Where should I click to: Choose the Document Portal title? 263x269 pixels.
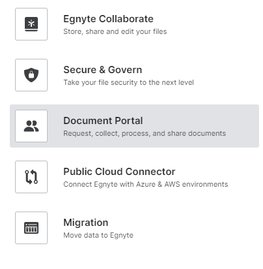(103, 121)
